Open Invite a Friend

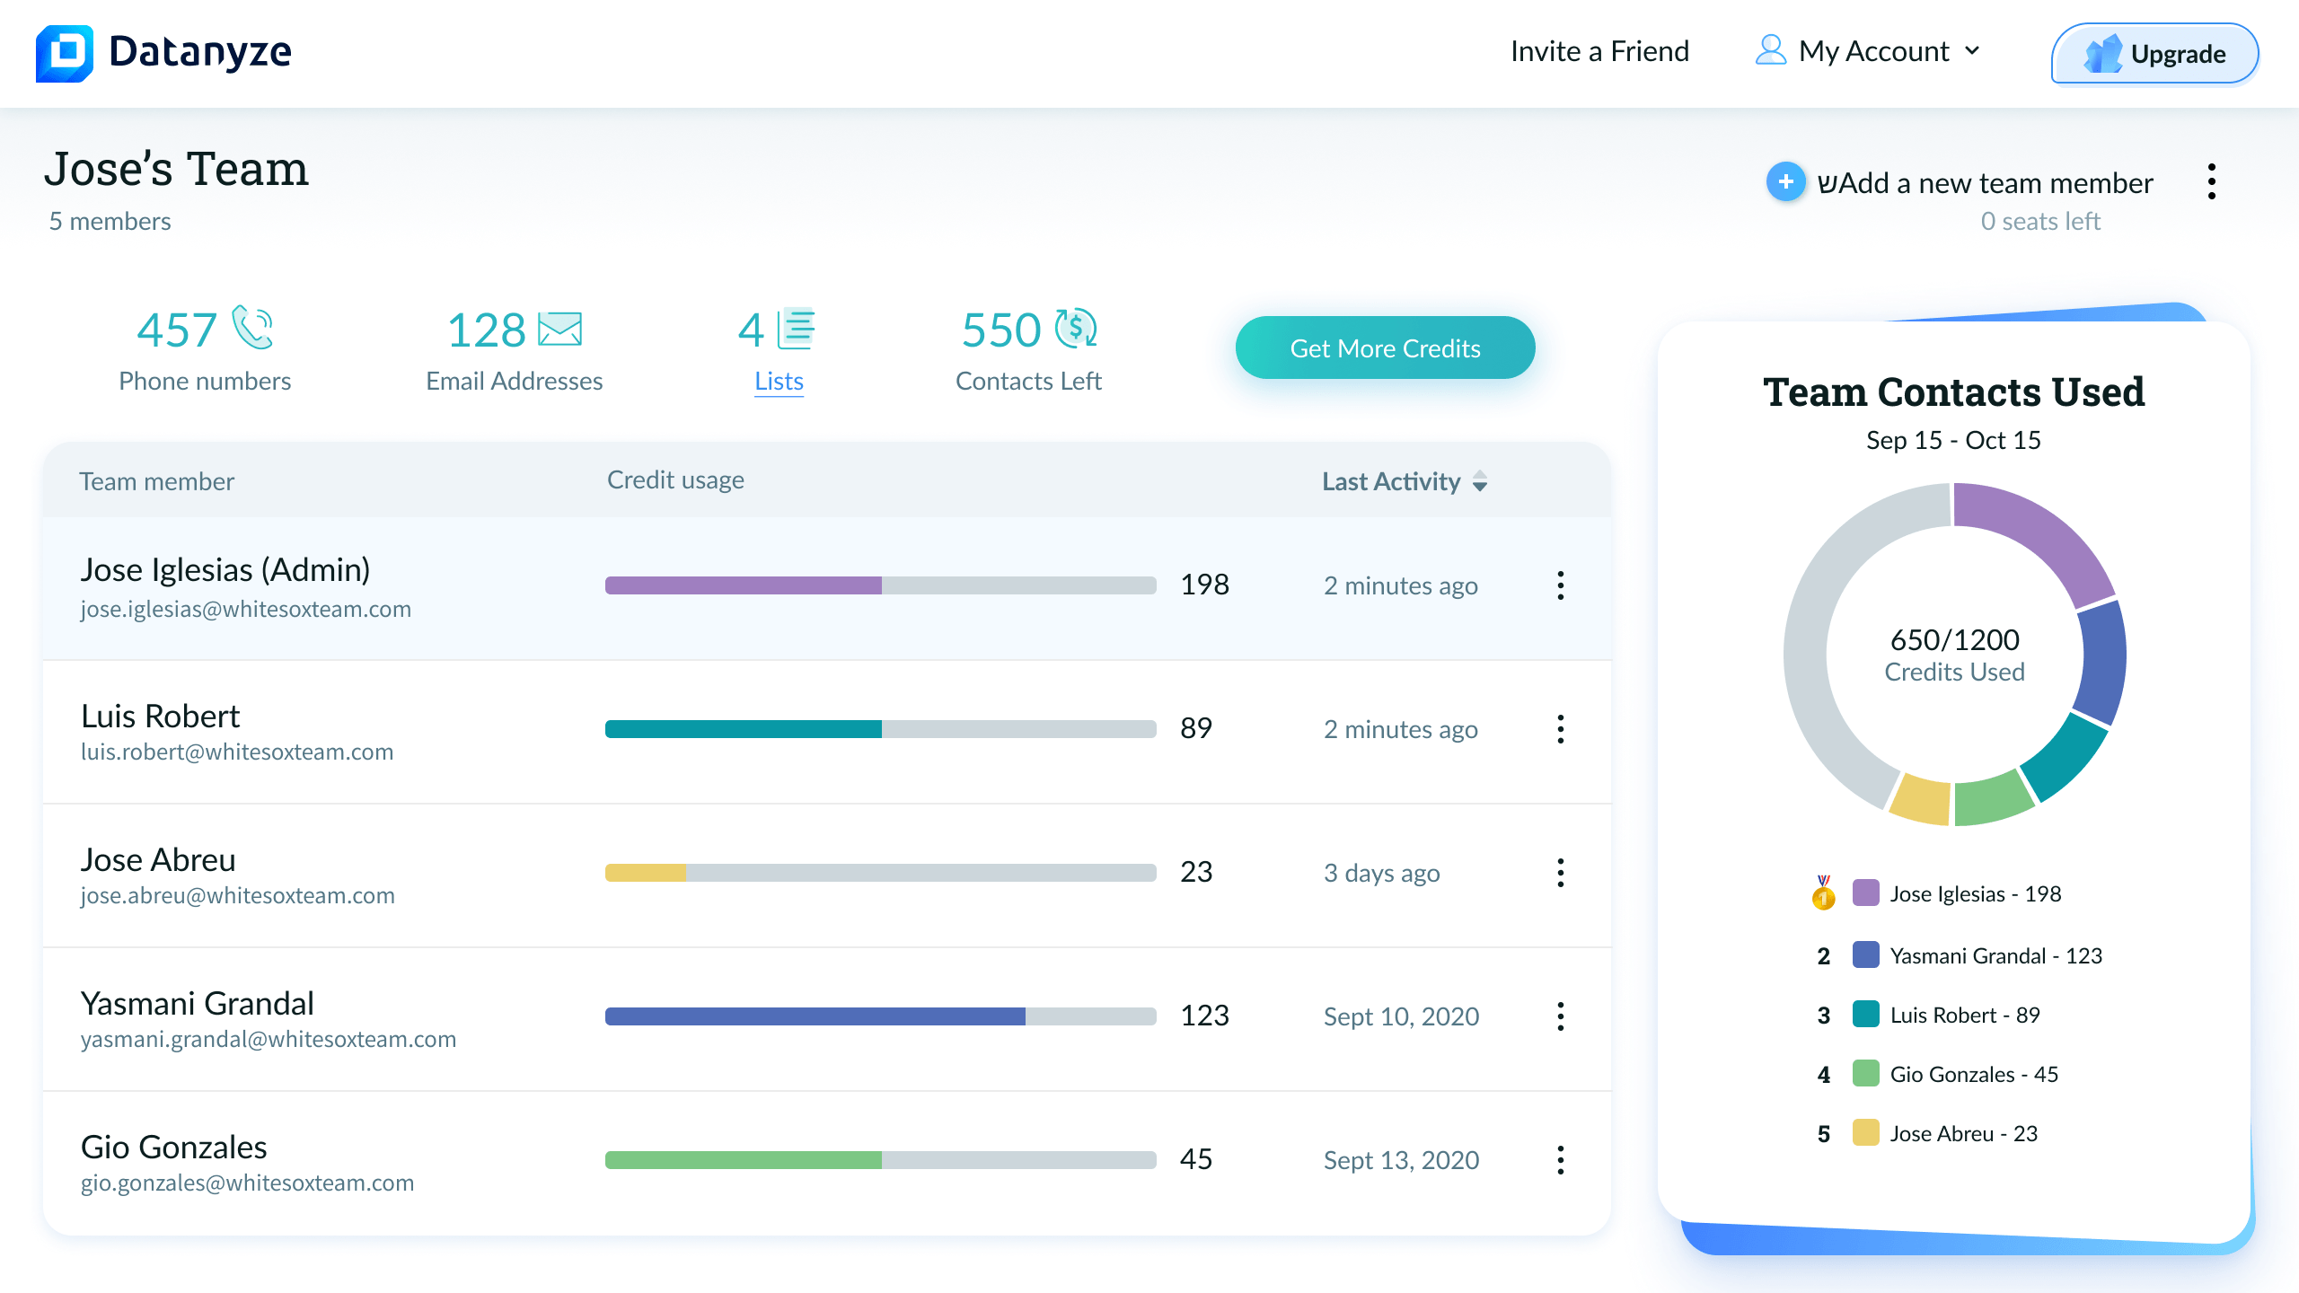(x=1599, y=51)
